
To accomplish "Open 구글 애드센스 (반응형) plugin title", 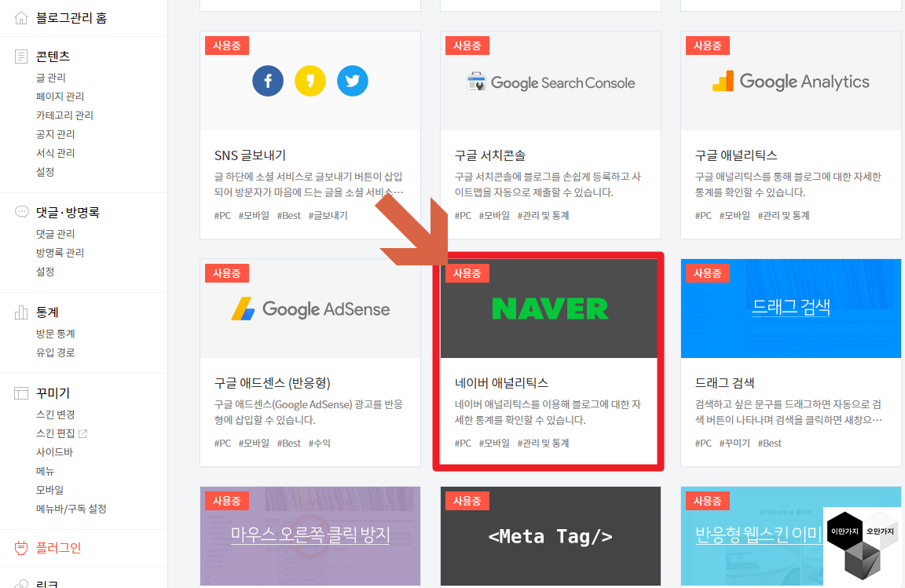I will (x=273, y=382).
